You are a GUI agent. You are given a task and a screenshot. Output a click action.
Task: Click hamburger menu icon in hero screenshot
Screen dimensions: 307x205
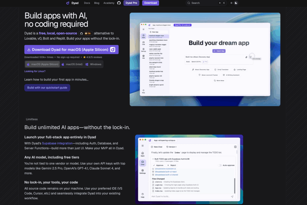pyautogui.click(x=144, y=30)
